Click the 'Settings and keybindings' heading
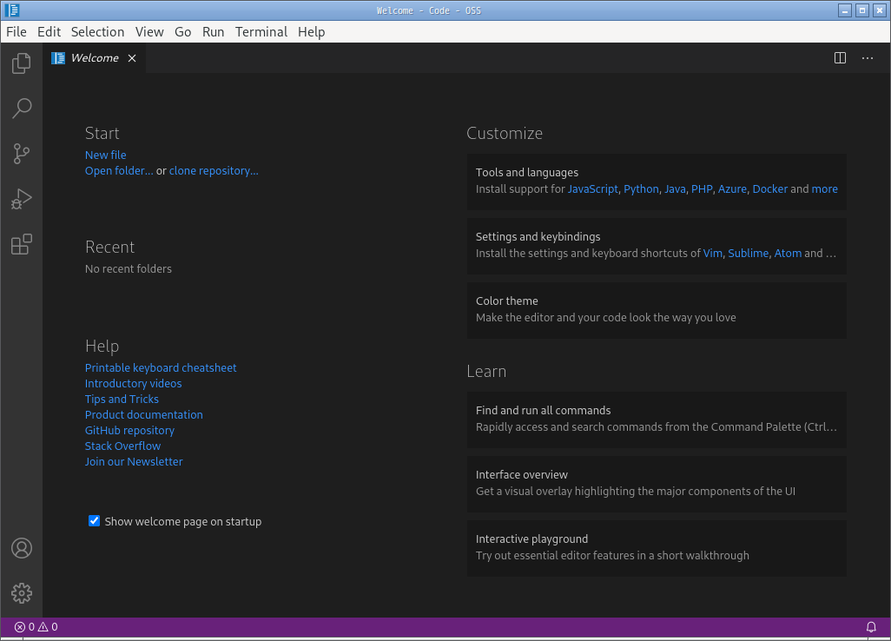Image resolution: width=891 pixels, height=641 pixels. click(538, 237)
